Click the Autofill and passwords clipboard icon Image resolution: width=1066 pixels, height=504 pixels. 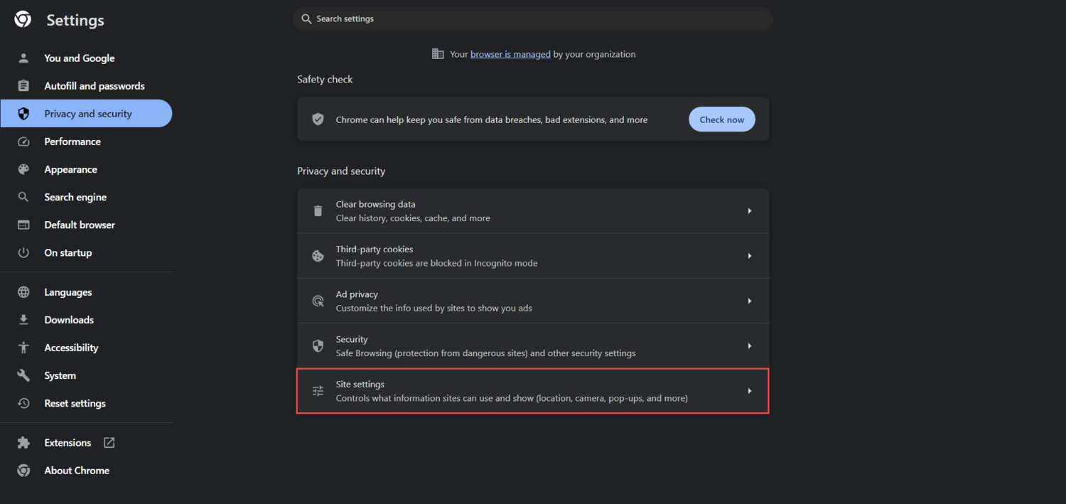pyautogui.click(x=23, y=86)
